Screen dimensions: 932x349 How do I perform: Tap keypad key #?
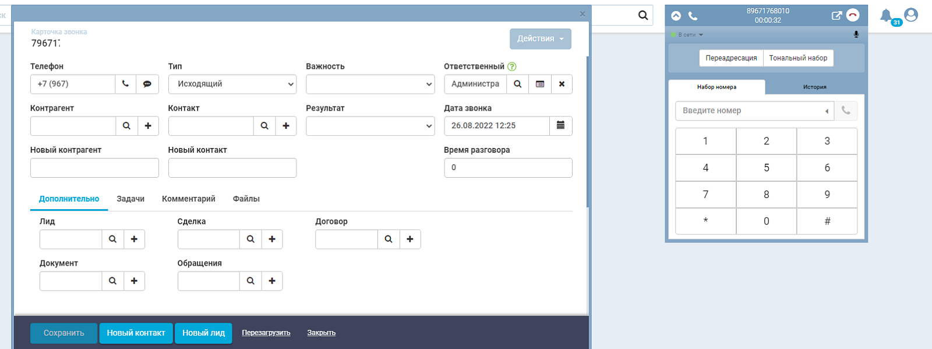coord(827,221)
